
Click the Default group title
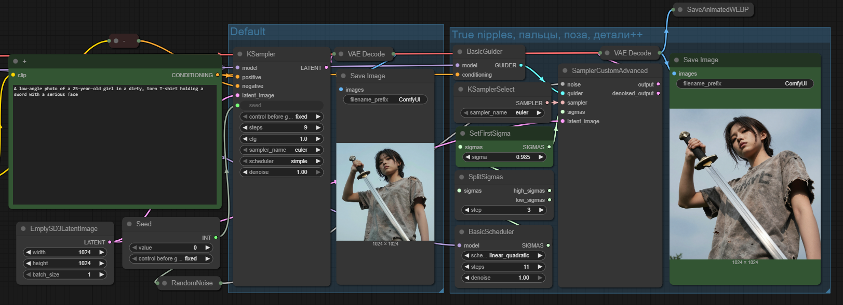[248, 32]
